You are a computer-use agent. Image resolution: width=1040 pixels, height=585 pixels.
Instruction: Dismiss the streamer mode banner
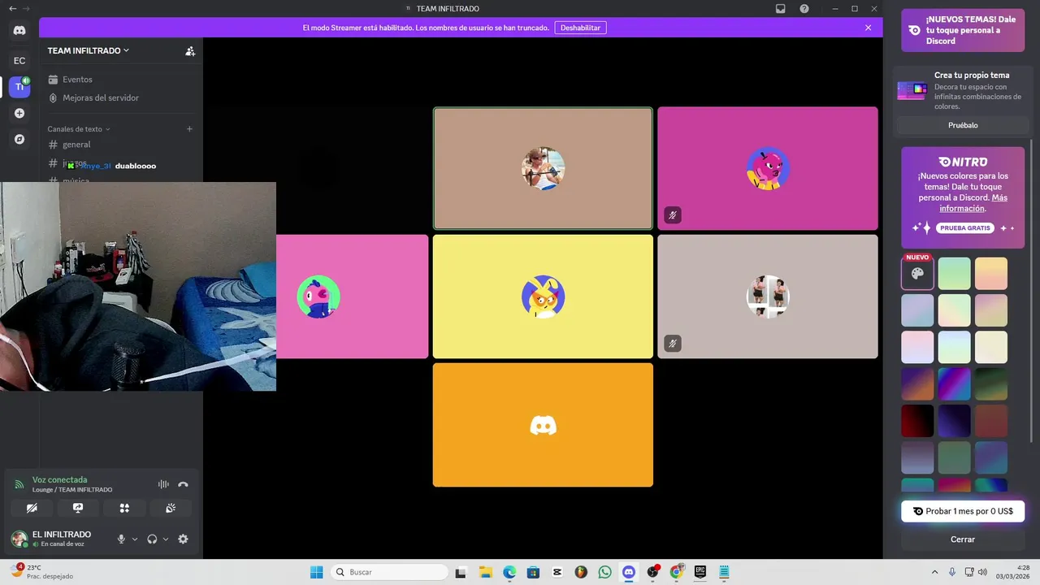pyautogui.click(x=868, y=28)
